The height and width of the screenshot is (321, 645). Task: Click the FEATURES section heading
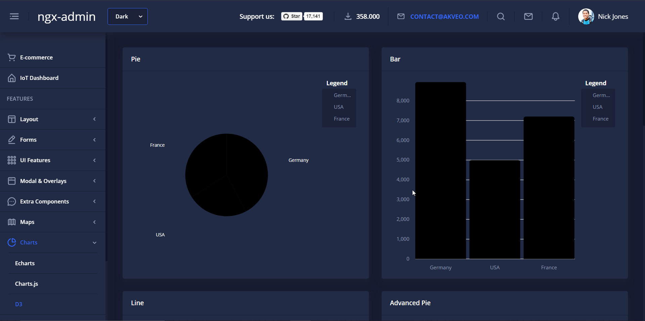pyautogui.click(x=20, y=99)
